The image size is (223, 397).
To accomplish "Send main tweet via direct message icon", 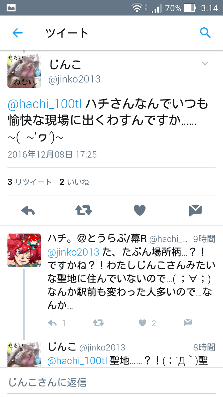I will coord(195,211).
